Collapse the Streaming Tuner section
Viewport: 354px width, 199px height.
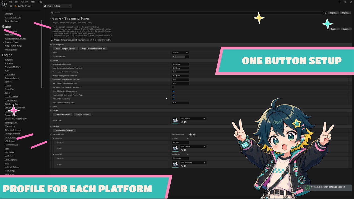(x=51, y=44)
